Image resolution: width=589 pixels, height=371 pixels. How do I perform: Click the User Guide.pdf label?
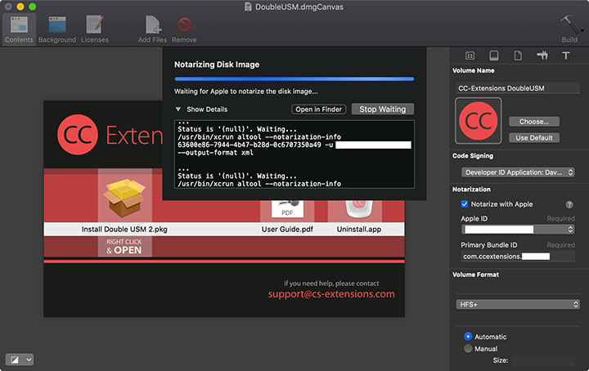click(x=287, y=229)
